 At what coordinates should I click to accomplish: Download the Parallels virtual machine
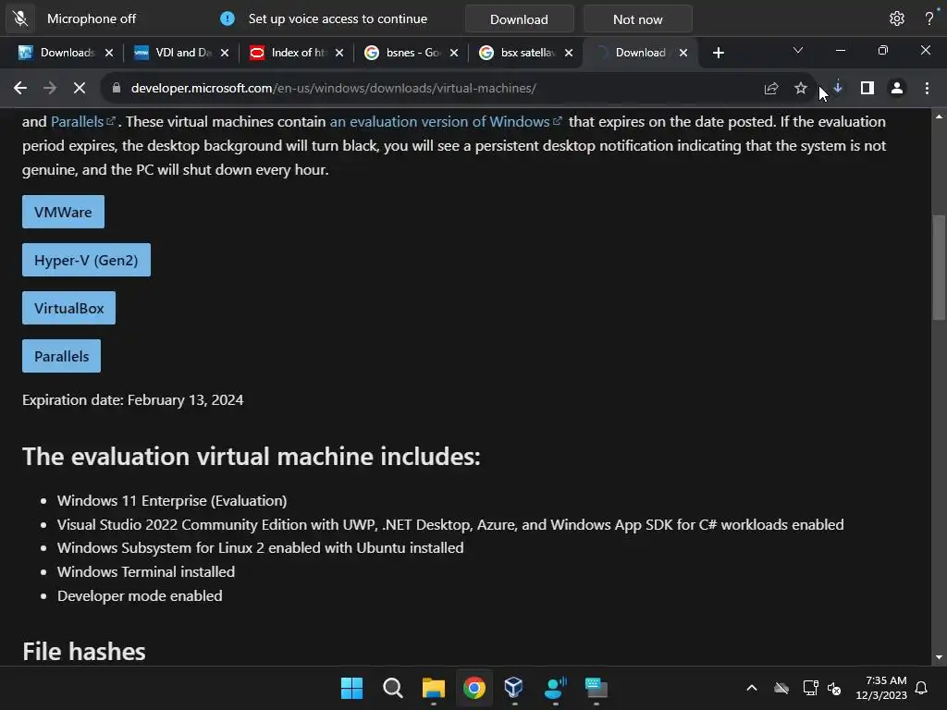pos(62,356)
